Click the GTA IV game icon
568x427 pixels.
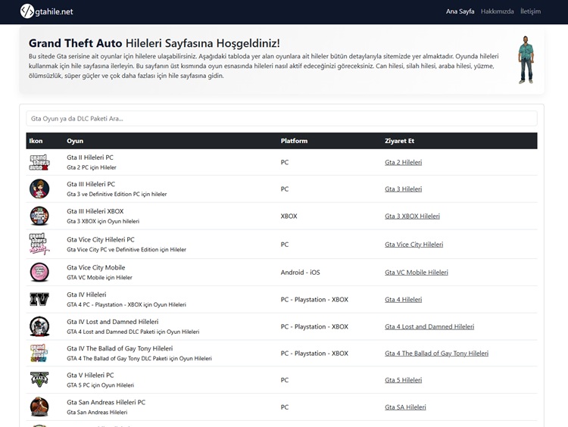point(39,299)
